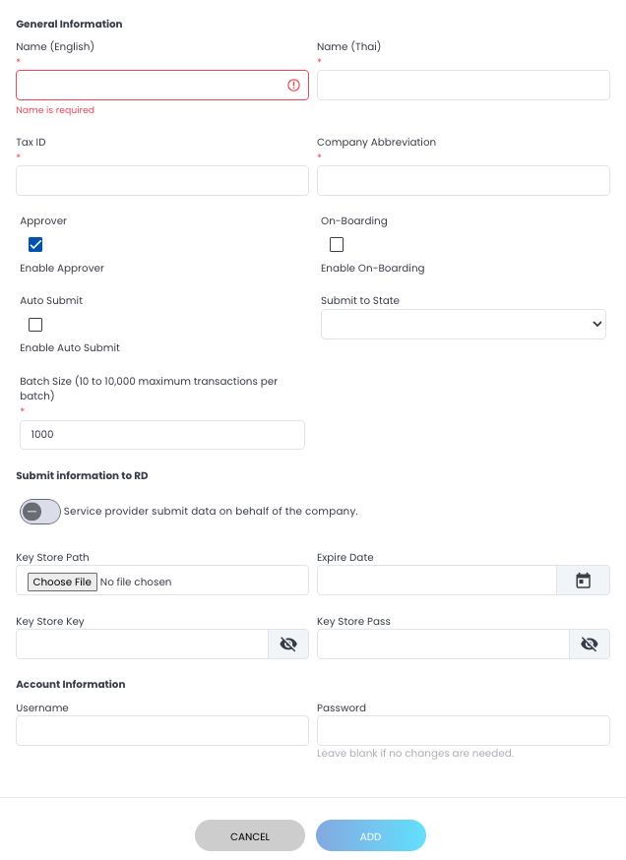Focus the Name (English) field
626x860 pixels.
point(148,86)
